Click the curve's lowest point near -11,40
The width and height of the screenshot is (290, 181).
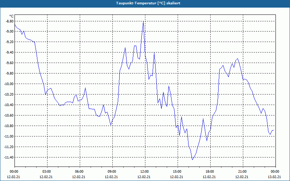[192, 160]
